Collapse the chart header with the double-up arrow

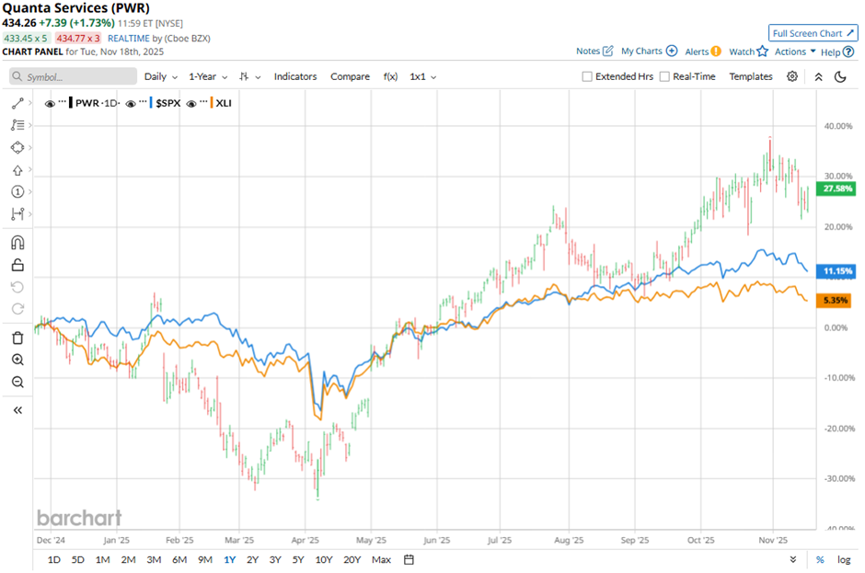819,77
